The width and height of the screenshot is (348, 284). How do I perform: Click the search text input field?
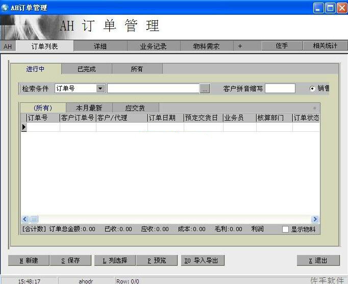coord(153,89)
